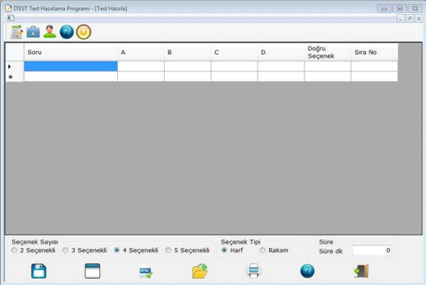Click the notepad test-preparation toolbar icon
426x285 pixels.
17,32
